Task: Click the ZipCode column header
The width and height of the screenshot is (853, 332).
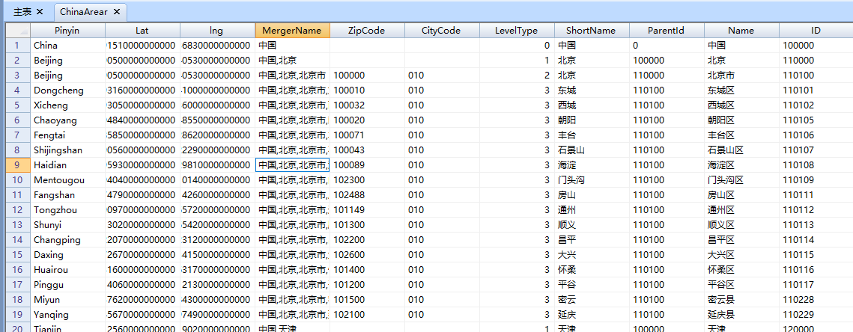Action: [x=367, y=31]
